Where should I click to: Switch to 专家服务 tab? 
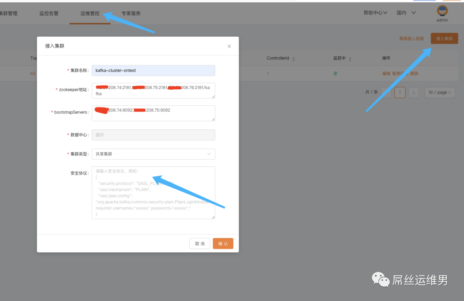pos(131,13)
